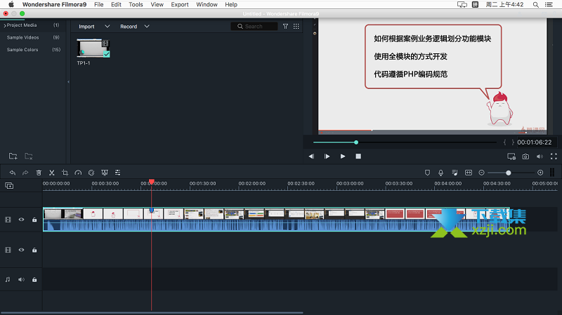562x315 pixels.
Task: Record voiceover with microphone icon
Action: [441, 173]
